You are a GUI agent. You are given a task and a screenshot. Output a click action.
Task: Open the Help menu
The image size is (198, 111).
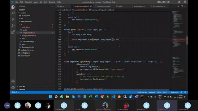point(59,2)
